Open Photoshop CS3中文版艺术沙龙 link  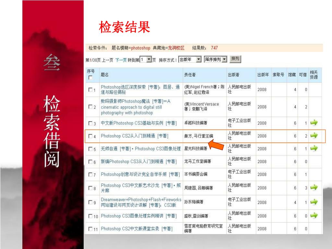click(x=141, y=188)
